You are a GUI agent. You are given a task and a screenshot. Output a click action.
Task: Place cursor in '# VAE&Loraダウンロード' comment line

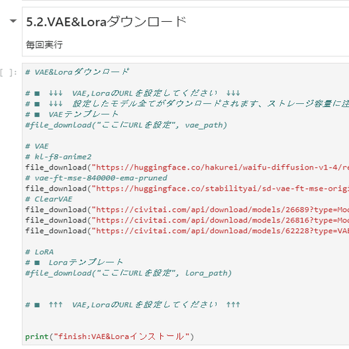click(77, 72)
